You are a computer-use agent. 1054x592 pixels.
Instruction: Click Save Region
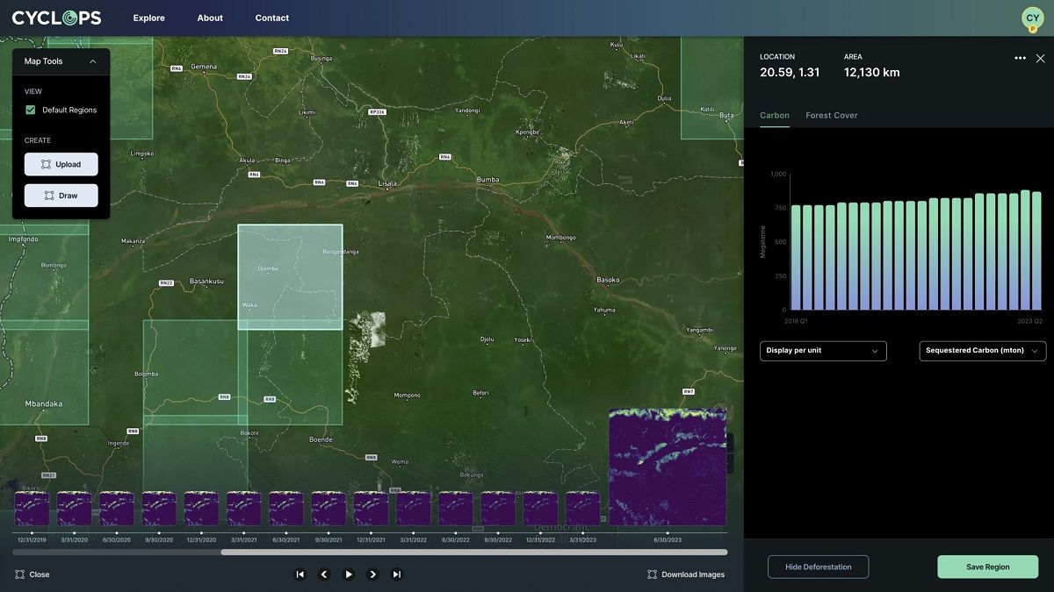pos(988,567)
